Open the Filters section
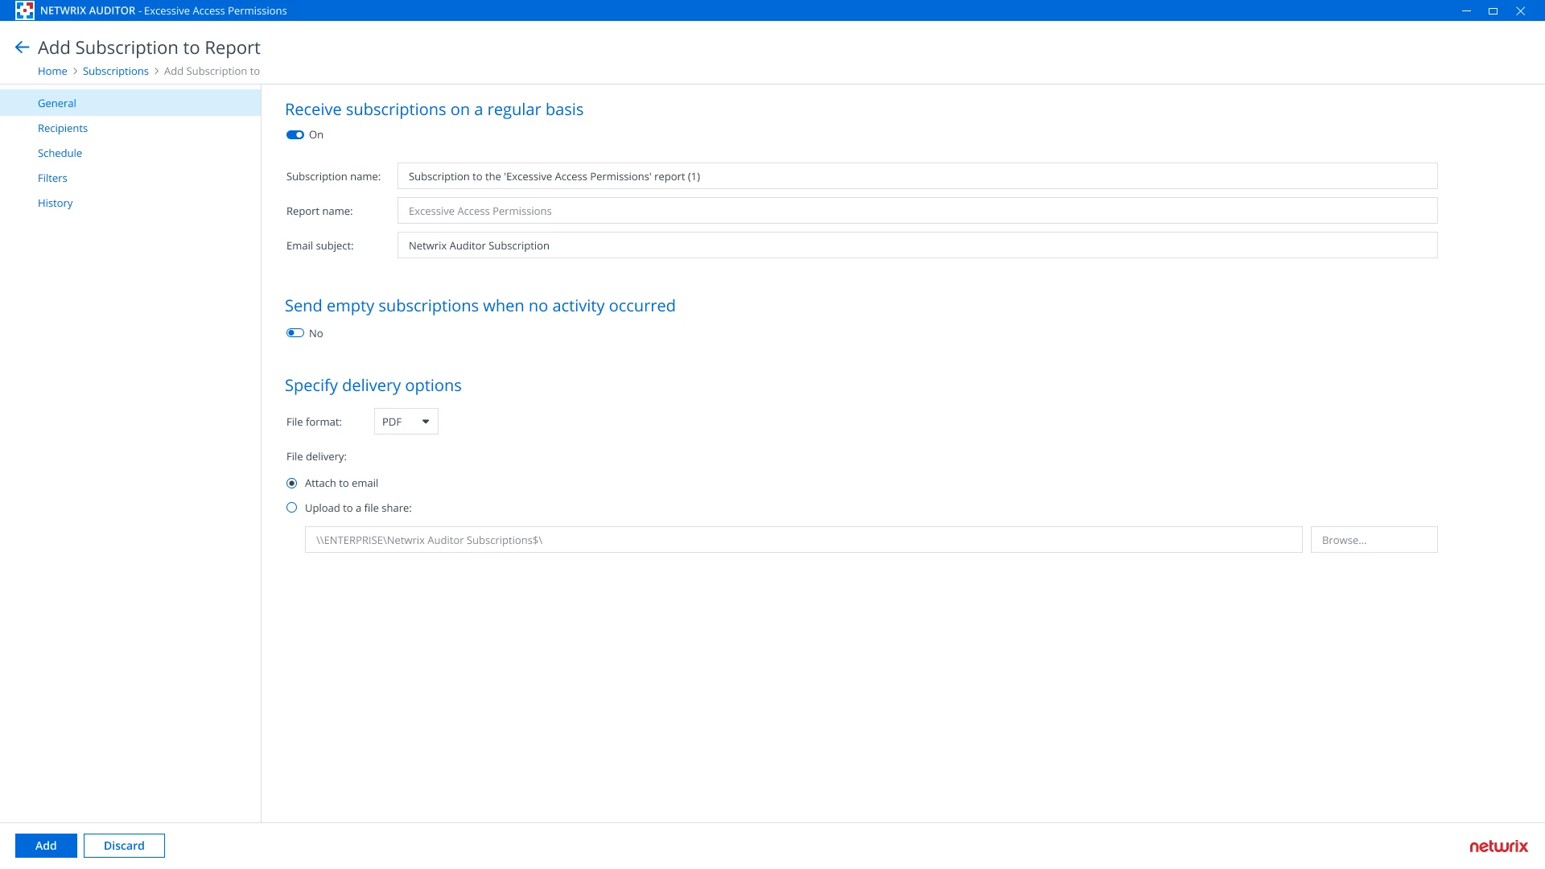This screenshot has height=869, width=1545. click(x=52, y=178)
